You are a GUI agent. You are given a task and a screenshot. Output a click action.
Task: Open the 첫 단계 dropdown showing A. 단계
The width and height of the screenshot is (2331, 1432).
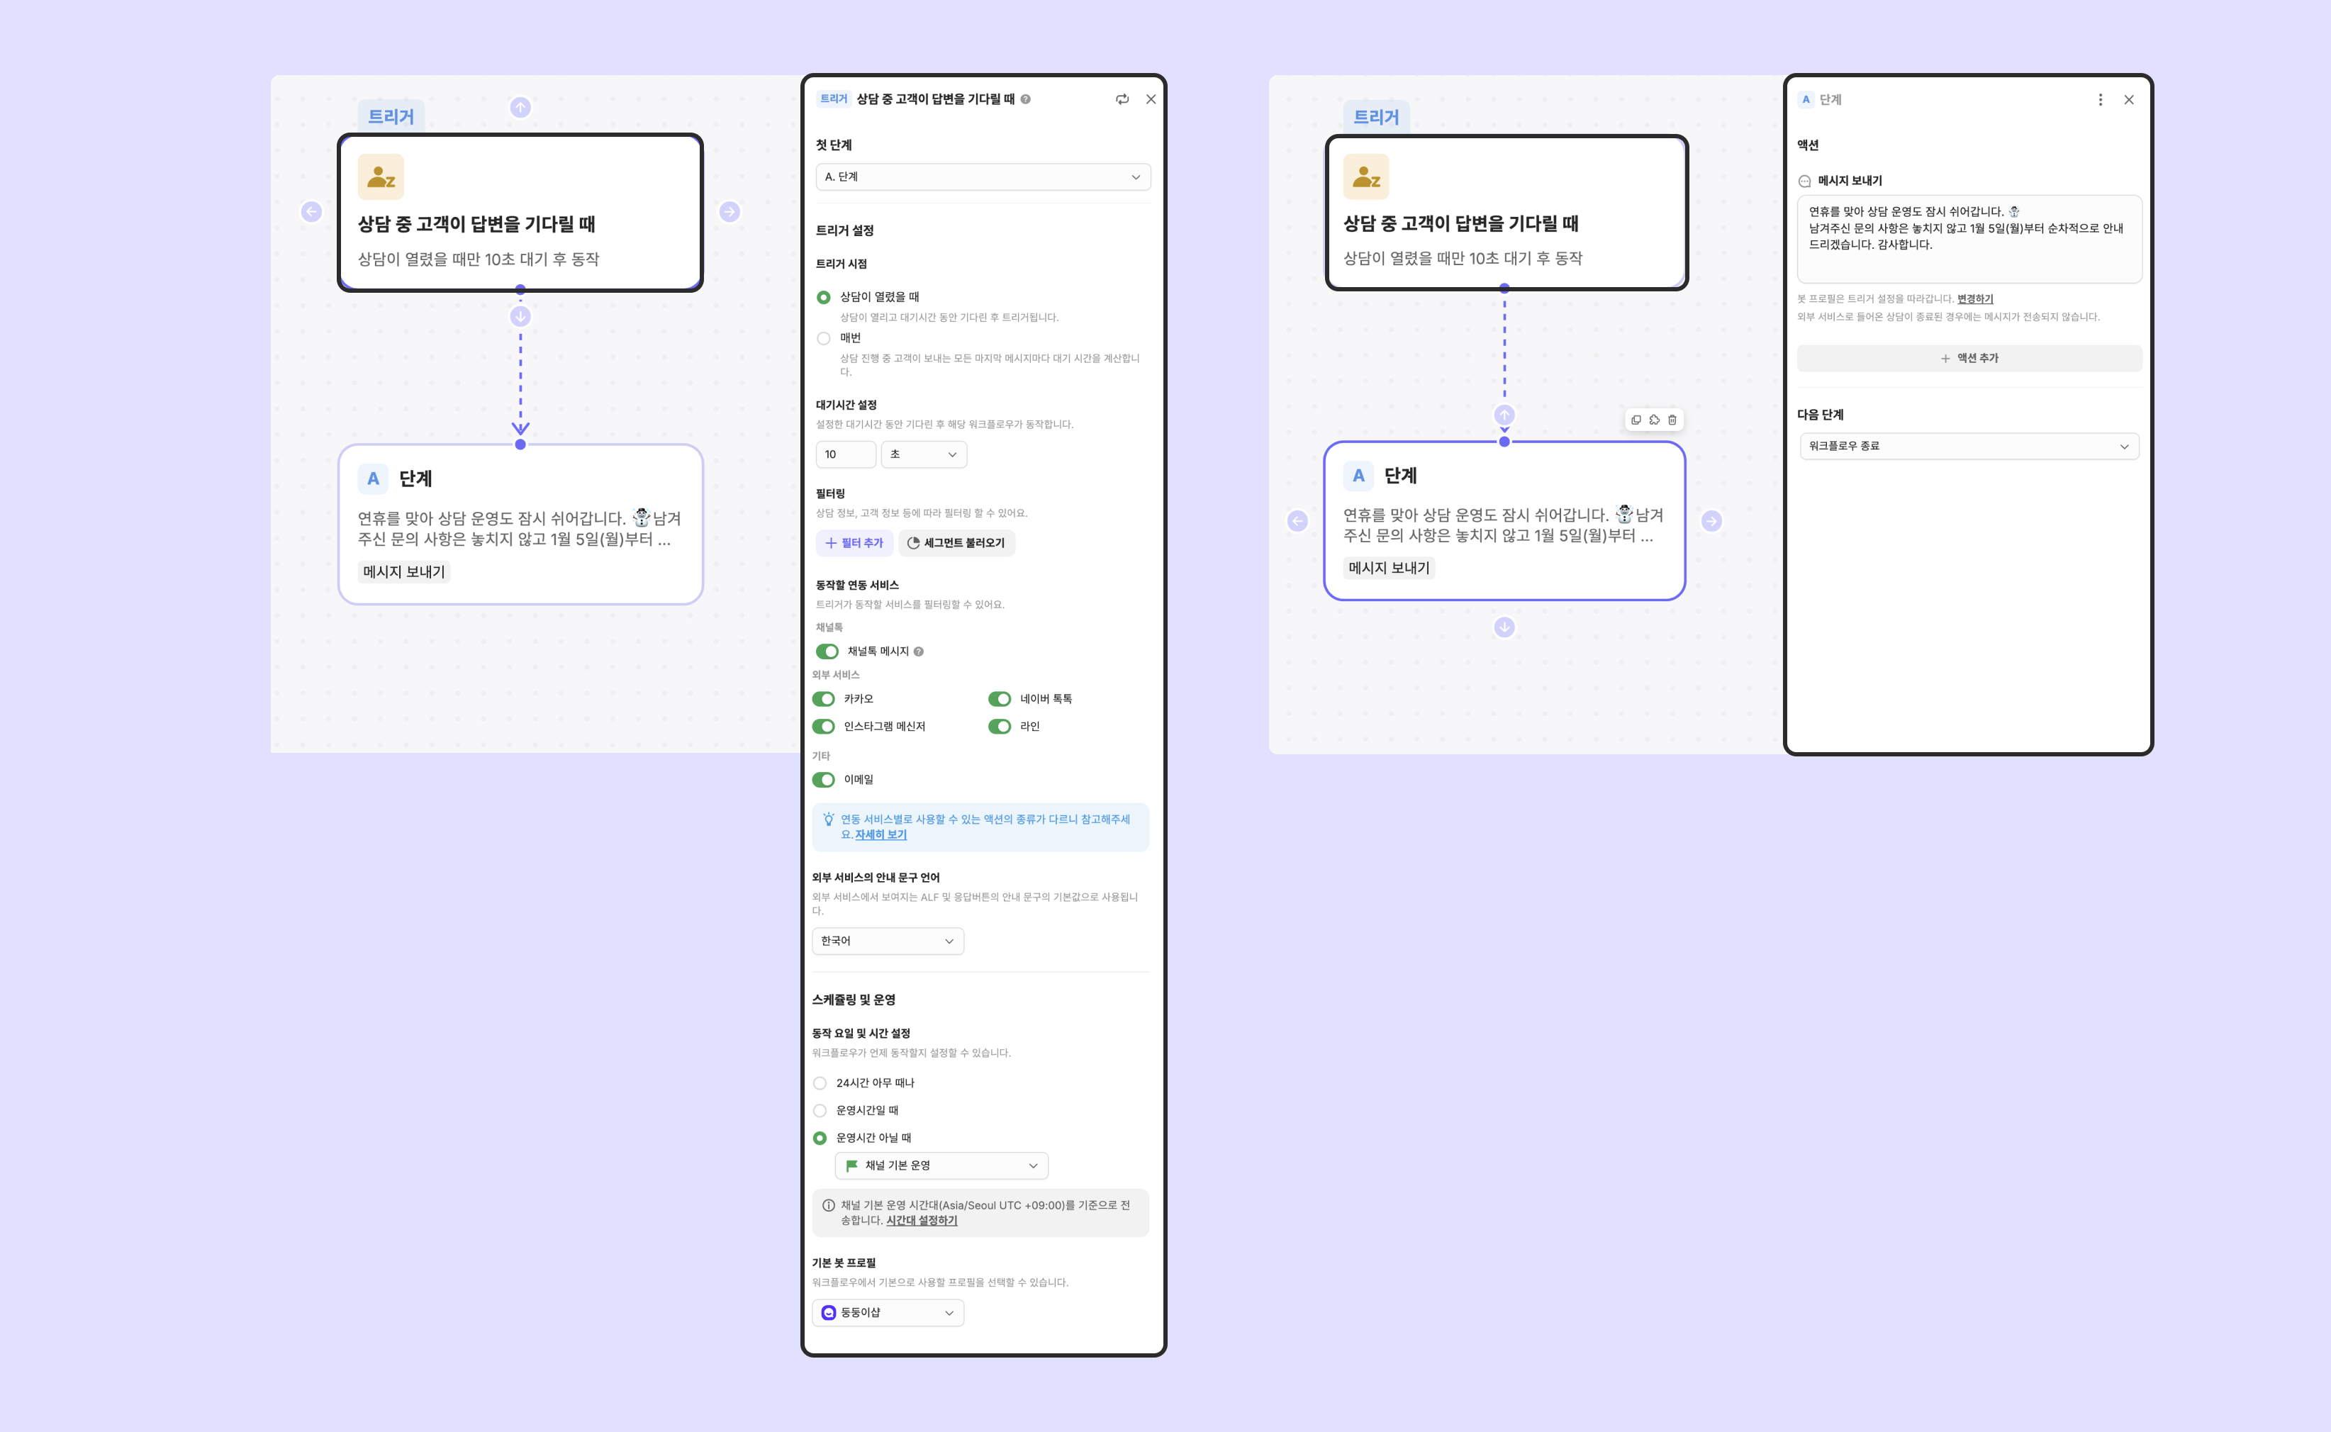pyautogui.click(x=982, y=177)
